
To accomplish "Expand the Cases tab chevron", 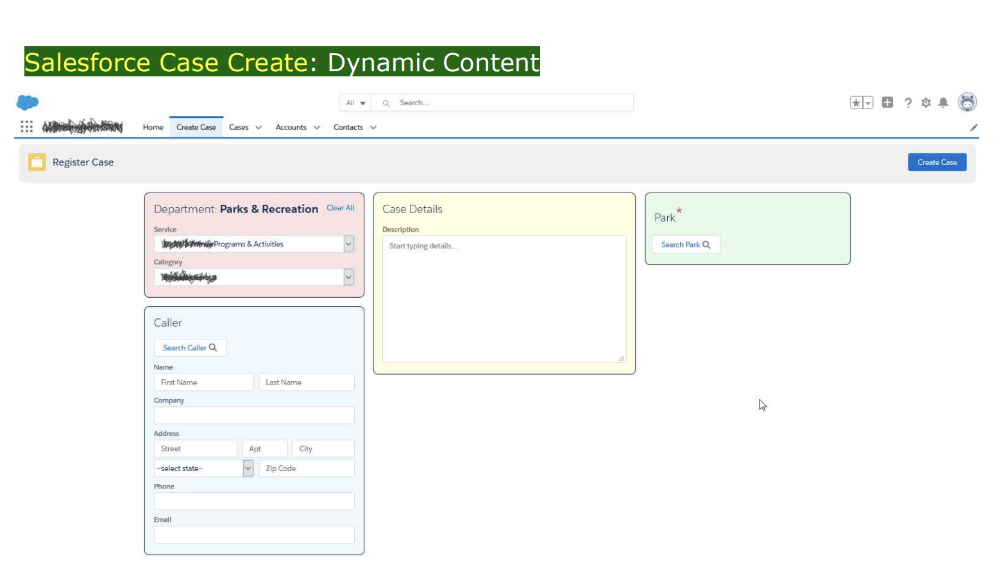I will (259, 127).
